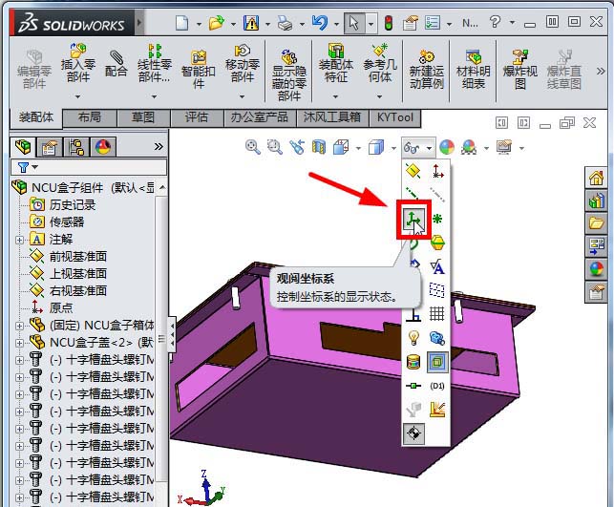This screenshot has width=614, height=507.
Task: Click the View Settings monitor icon
Action: 504,148
